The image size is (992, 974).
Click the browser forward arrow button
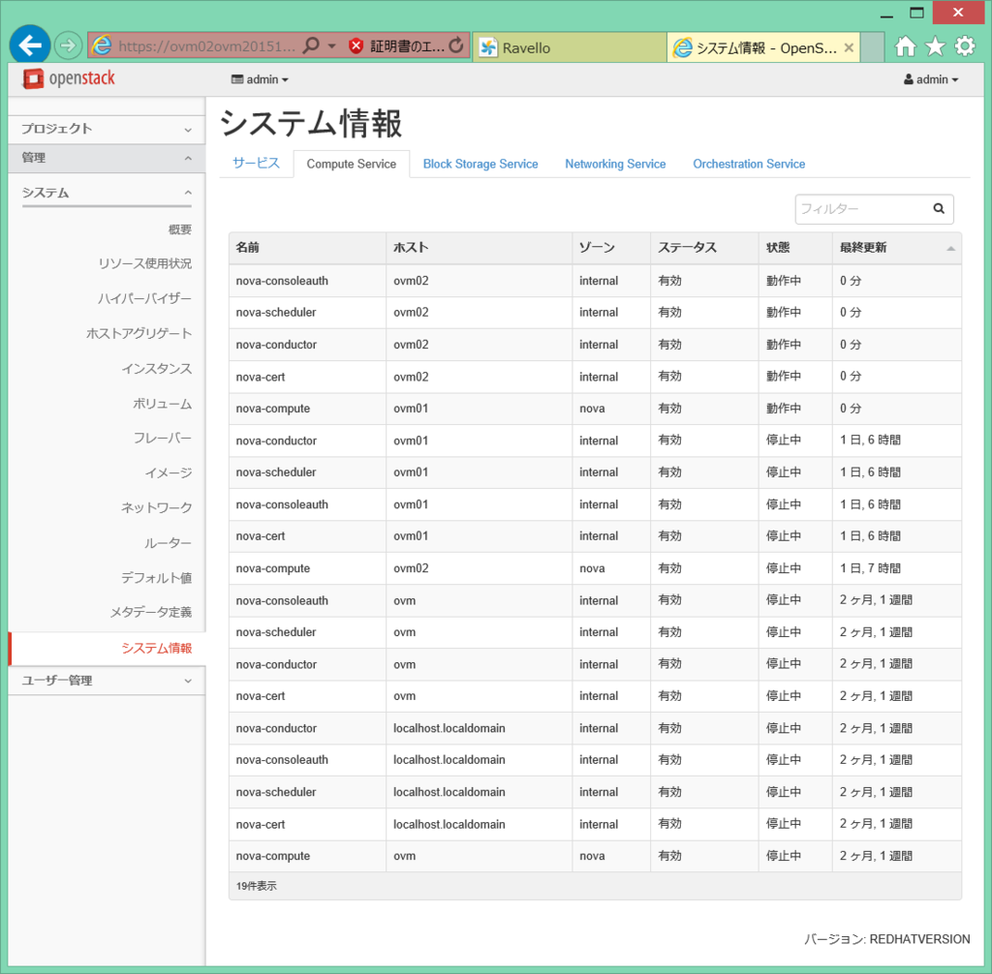pos(68,46)
